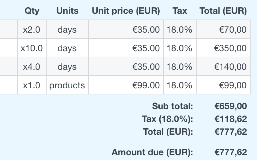The width and height of the screenshot is (257, 160).
Task: Click the €99.00 unit price cell
Action: (146, 85)
